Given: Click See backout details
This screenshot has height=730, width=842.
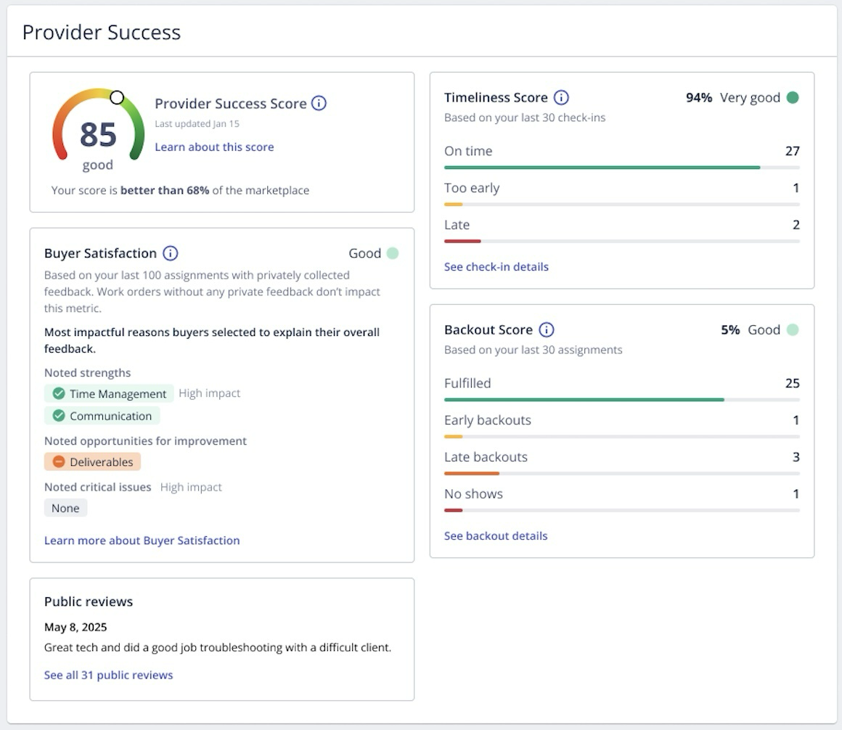Looking at the screenshot, I should tap(496, 536).
